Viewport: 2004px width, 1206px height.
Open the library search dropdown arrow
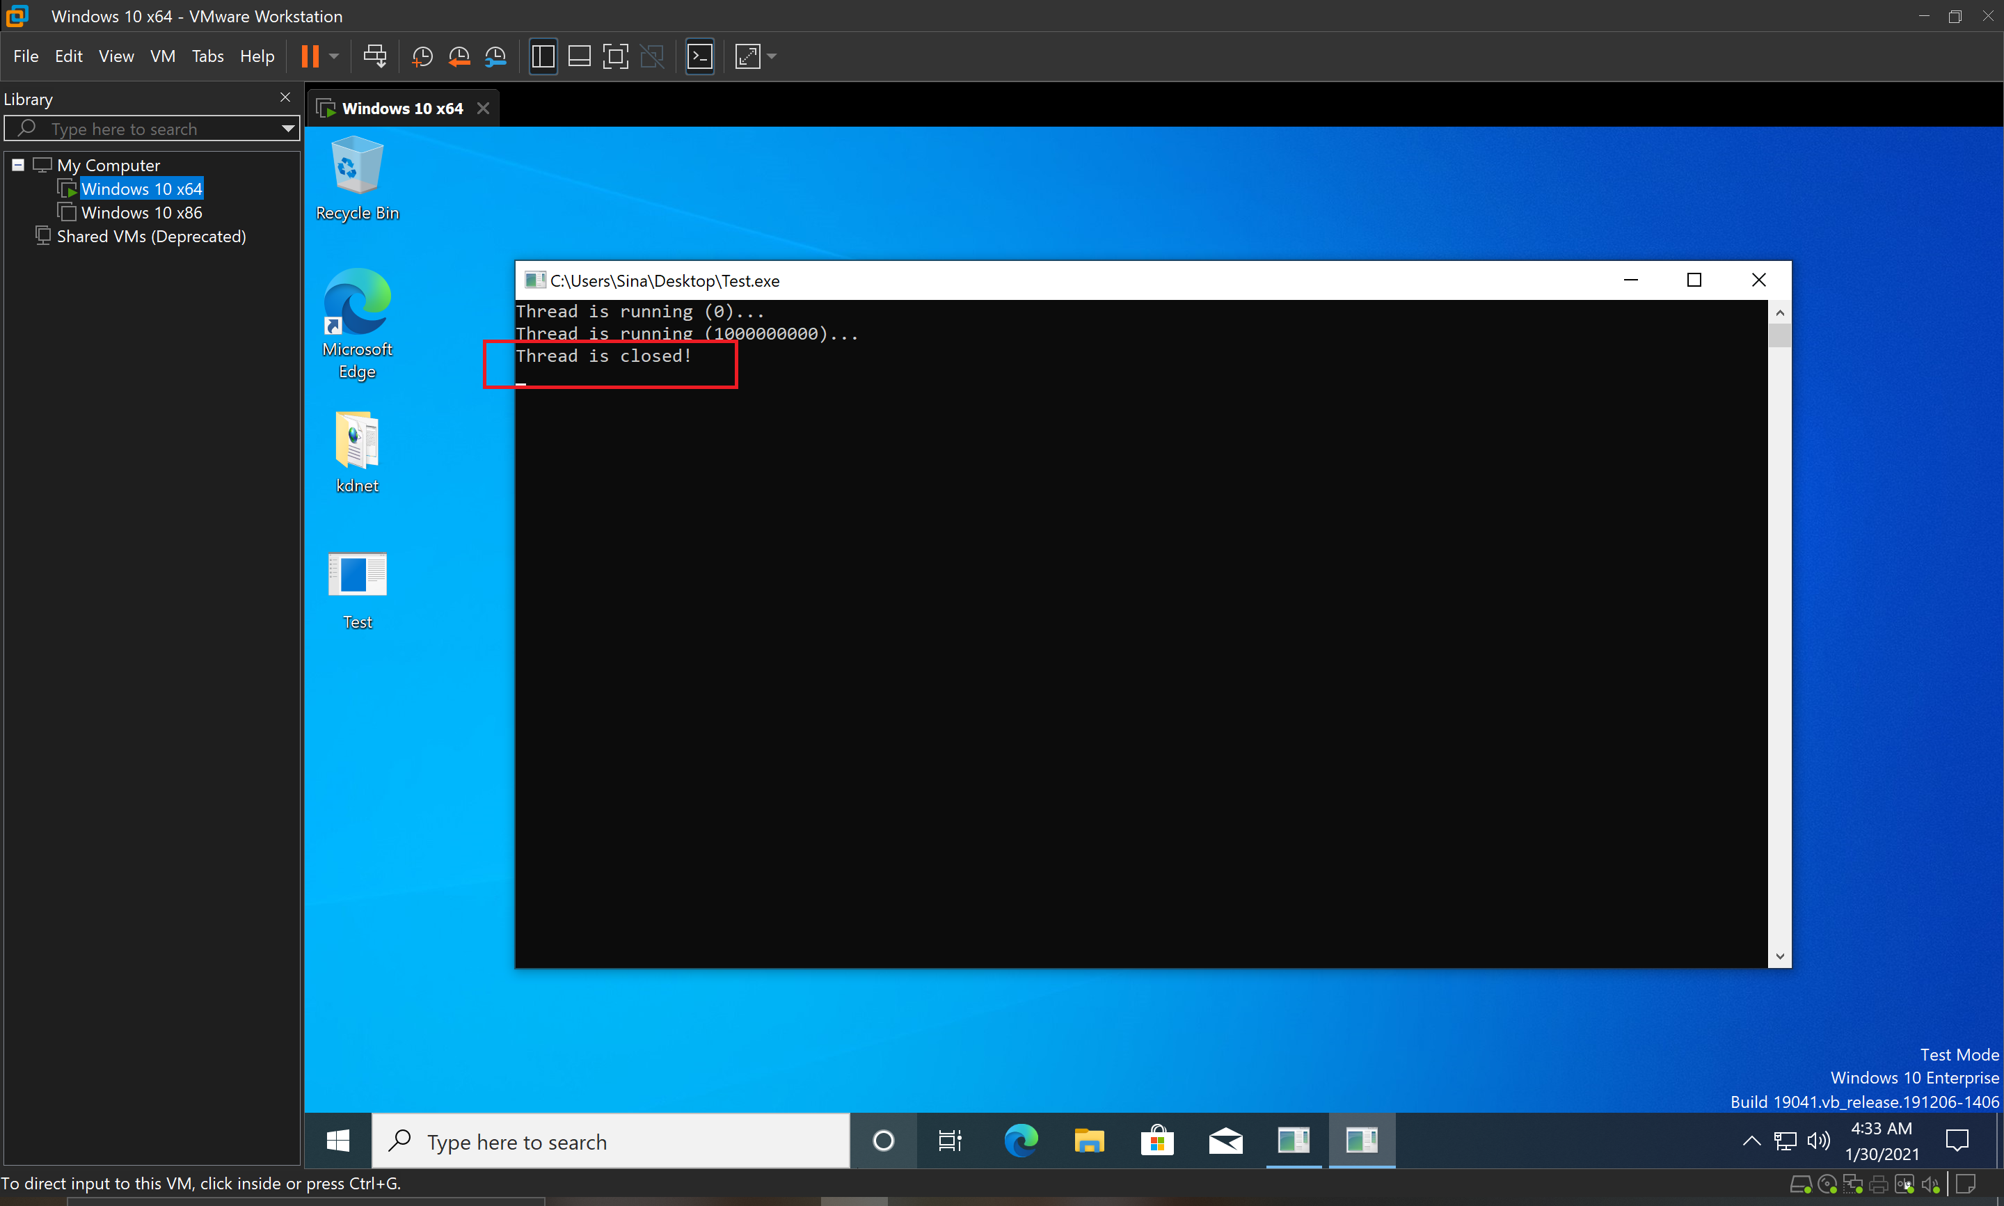click(x=287, y=129)
